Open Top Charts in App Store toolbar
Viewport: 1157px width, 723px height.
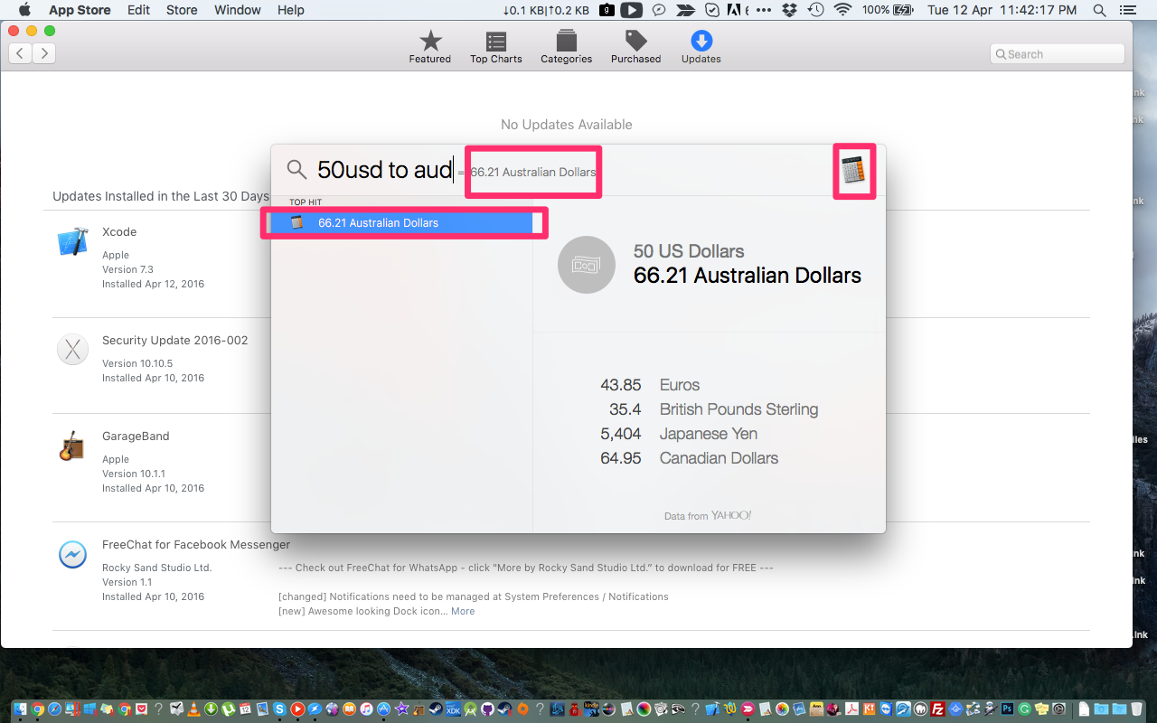[495, 47]
